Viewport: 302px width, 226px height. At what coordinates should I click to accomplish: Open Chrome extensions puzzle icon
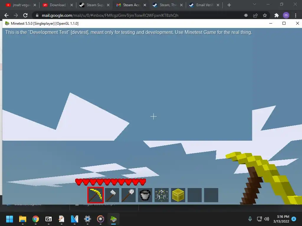pyautogui.click(x=277, y=15)
